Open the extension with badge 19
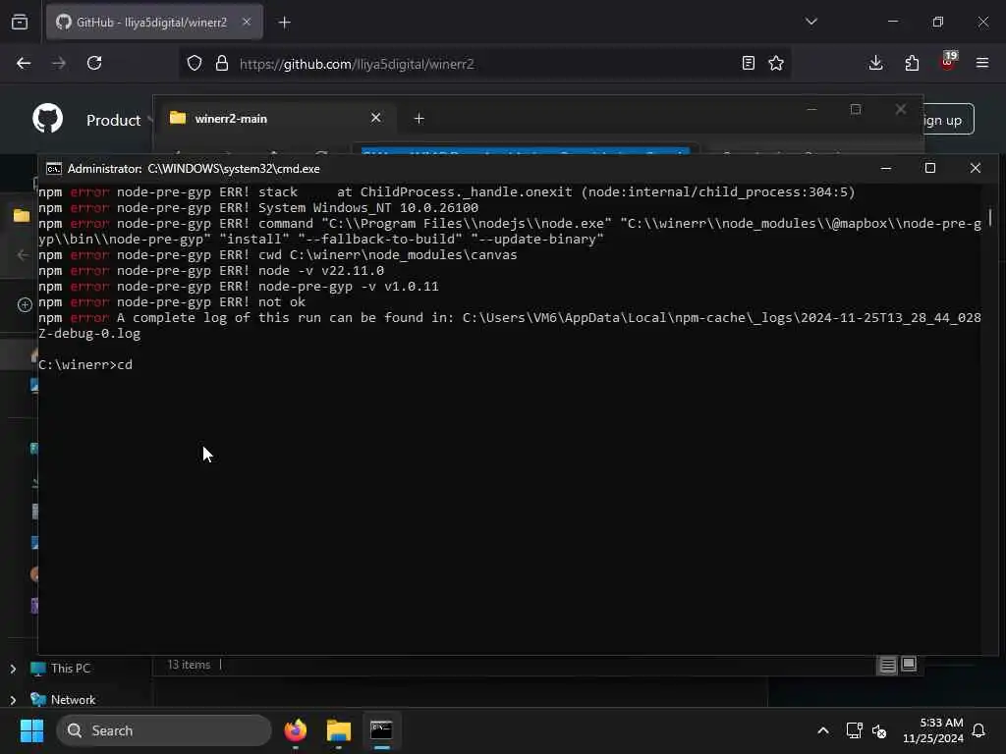Viewport: 1006px width, 754px height. tap(948, 62)
